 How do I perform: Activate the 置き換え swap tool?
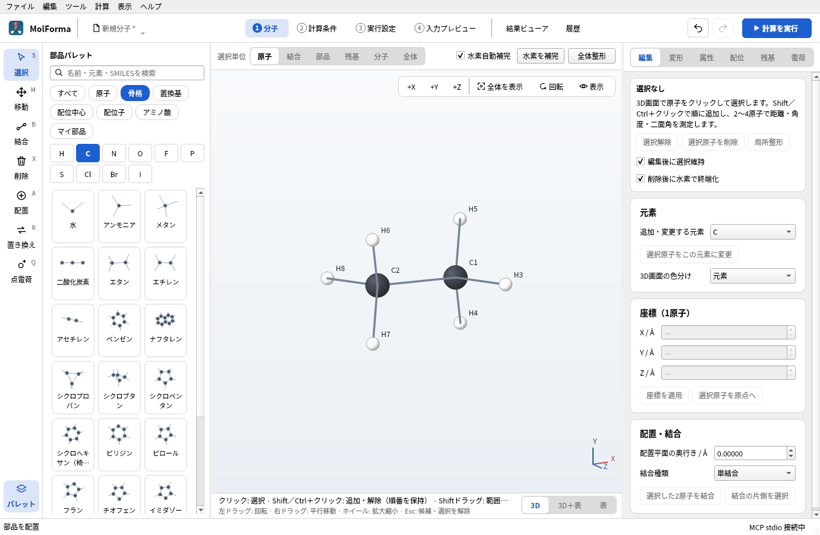click(21, 237)
